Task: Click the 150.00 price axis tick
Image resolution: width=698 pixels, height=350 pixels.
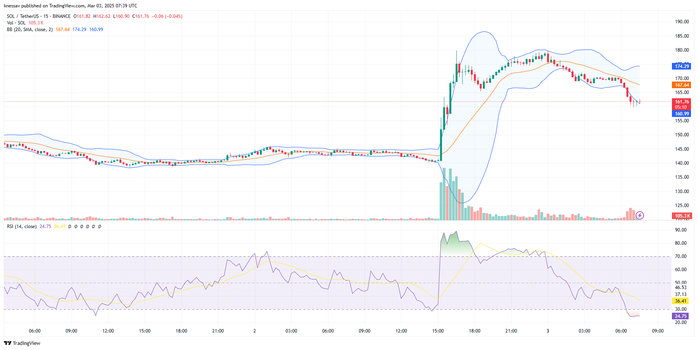Action: pyautogui.click(x=682, y=135)
